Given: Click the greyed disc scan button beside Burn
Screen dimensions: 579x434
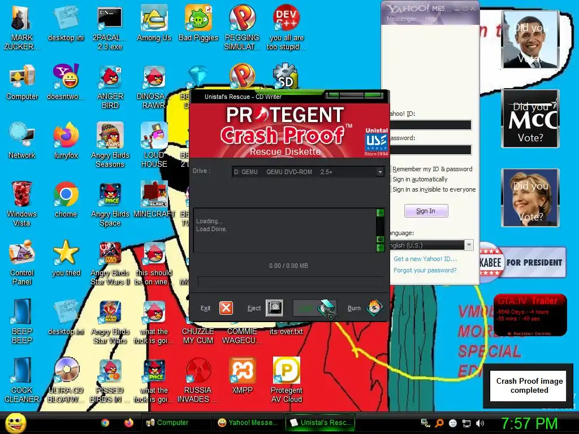Looking at the screenshot, I should 314,308.
